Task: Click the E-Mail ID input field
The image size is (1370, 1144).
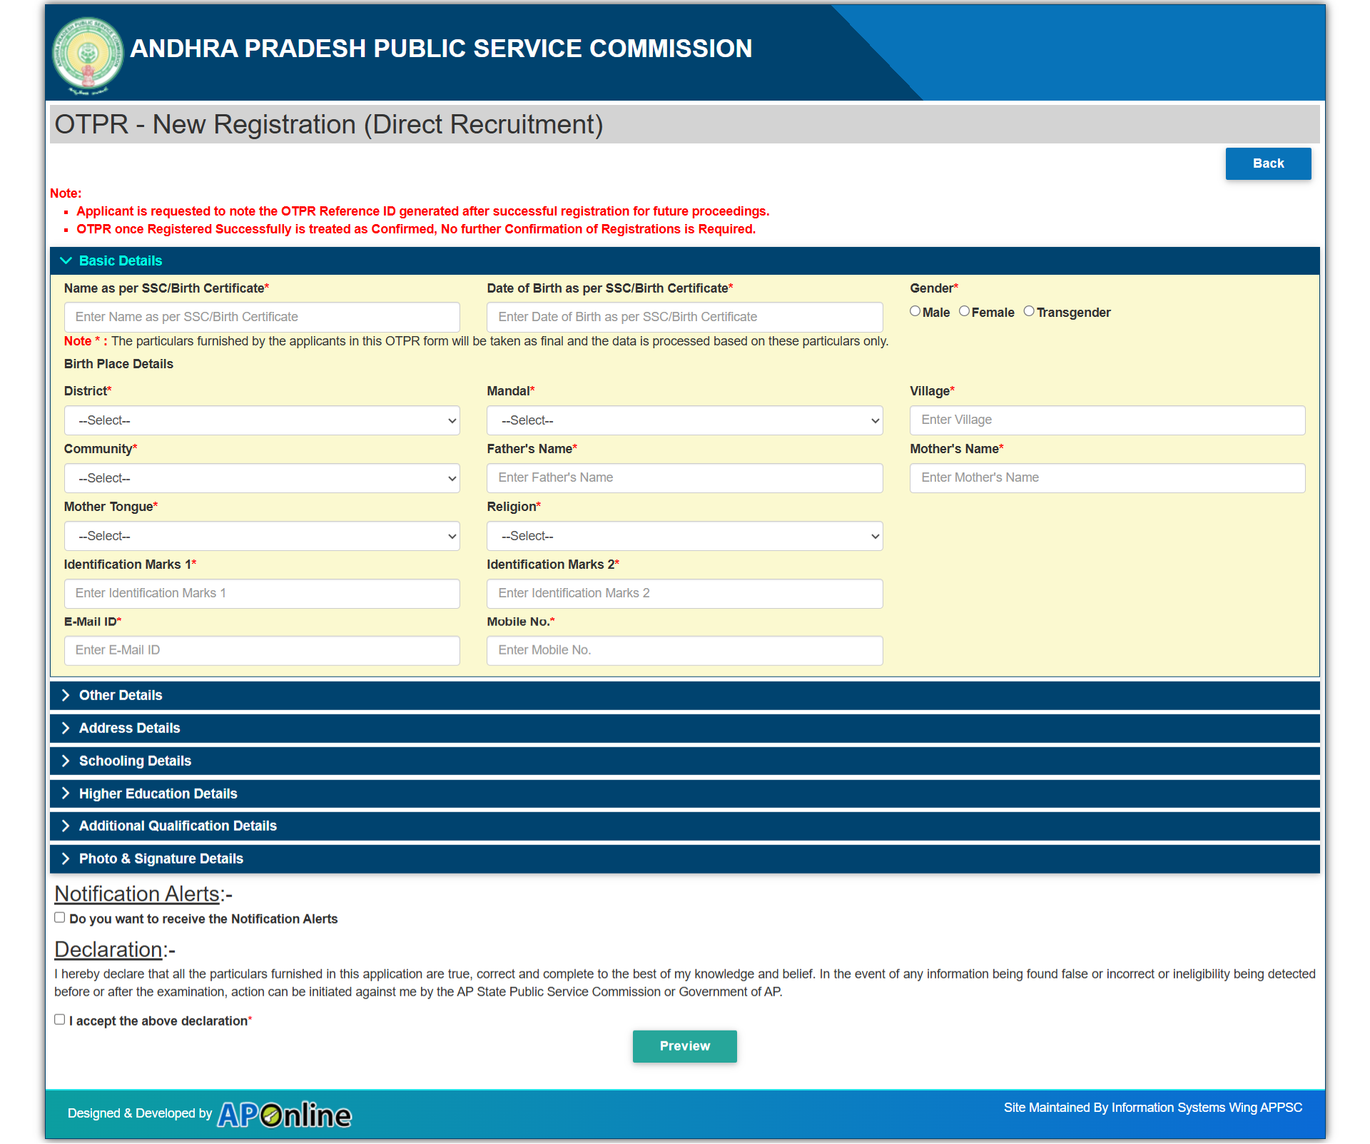Action: click(x=262, y=650)
